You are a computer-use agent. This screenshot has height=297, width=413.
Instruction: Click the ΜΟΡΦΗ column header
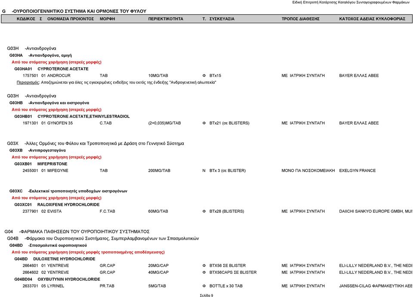pyautogui.click(x=107, y=19)
